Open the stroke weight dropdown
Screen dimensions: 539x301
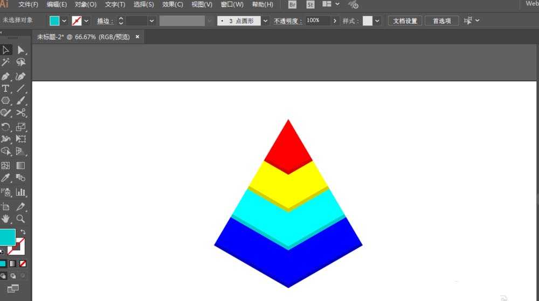pos(151,21)
